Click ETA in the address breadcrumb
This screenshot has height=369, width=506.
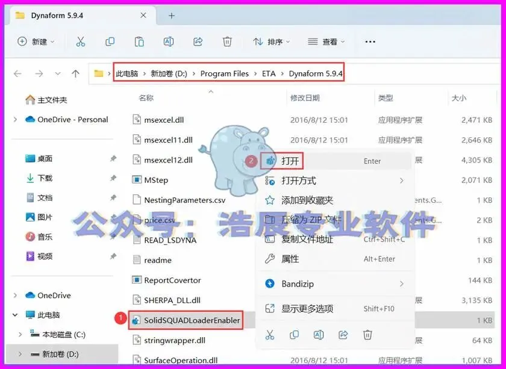coord(269,74)
